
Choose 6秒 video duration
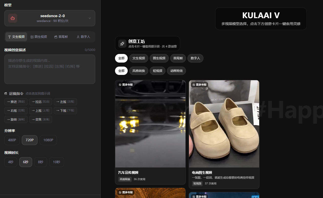coord(26,162)
